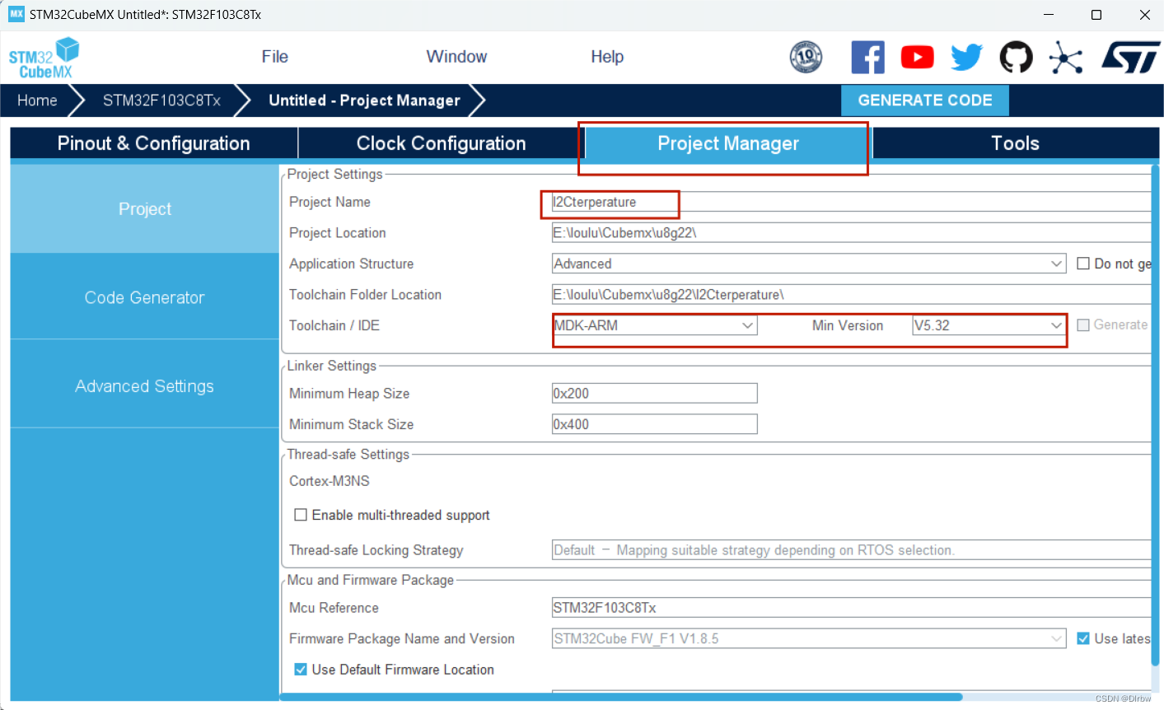Open the Window menu

coord(456,57)
